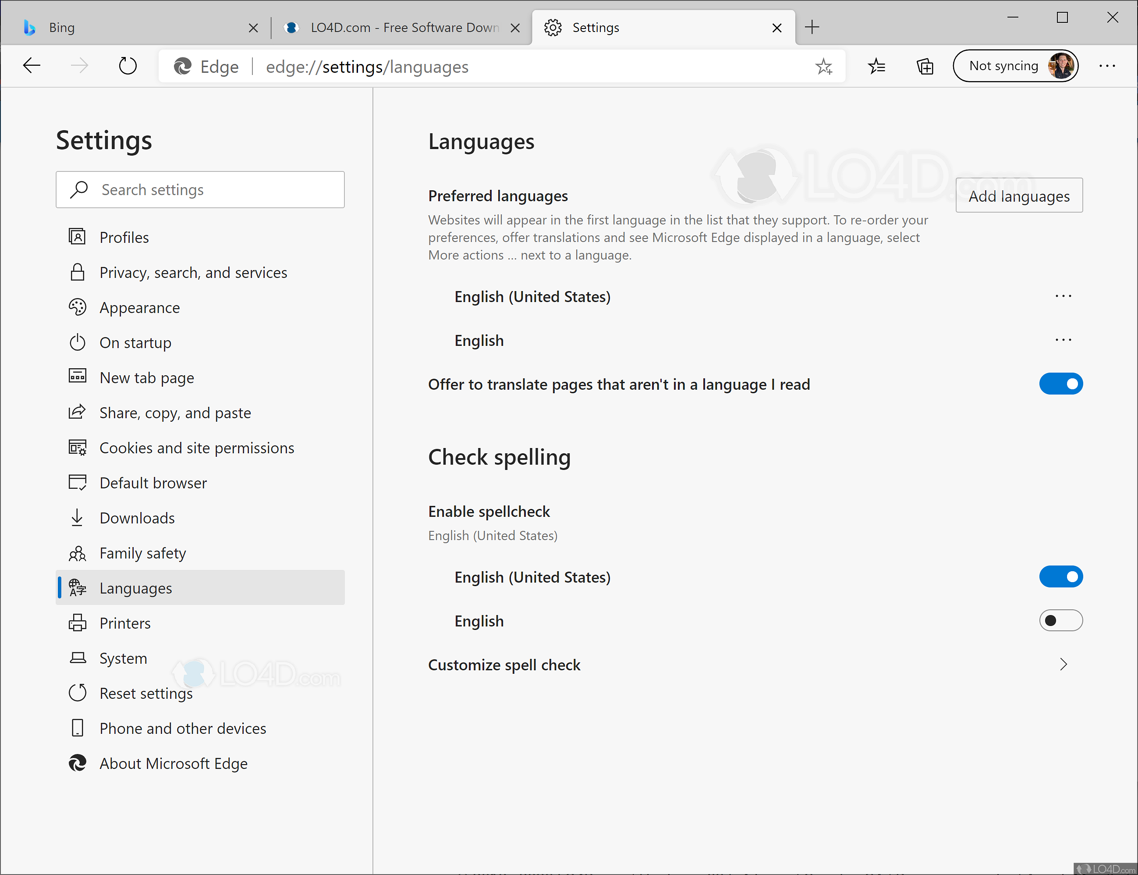The width and height of the screenshot is (1138, 875).
Task: Expand Customize spell check options
Action: [1064, 665]
